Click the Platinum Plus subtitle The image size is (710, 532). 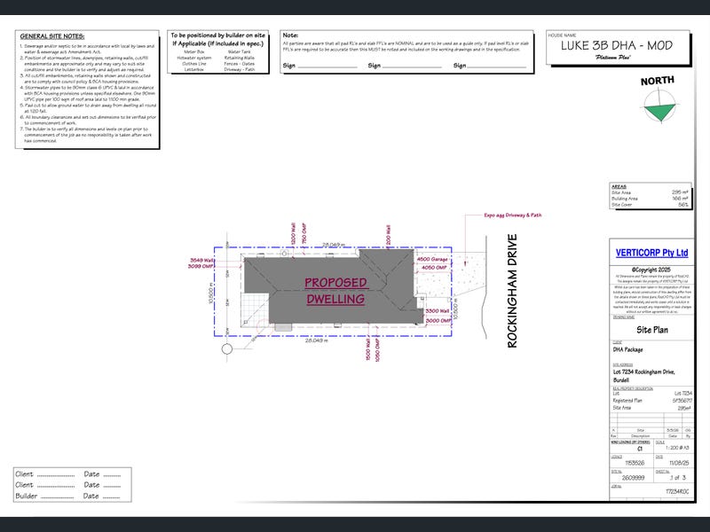[612, 58]
